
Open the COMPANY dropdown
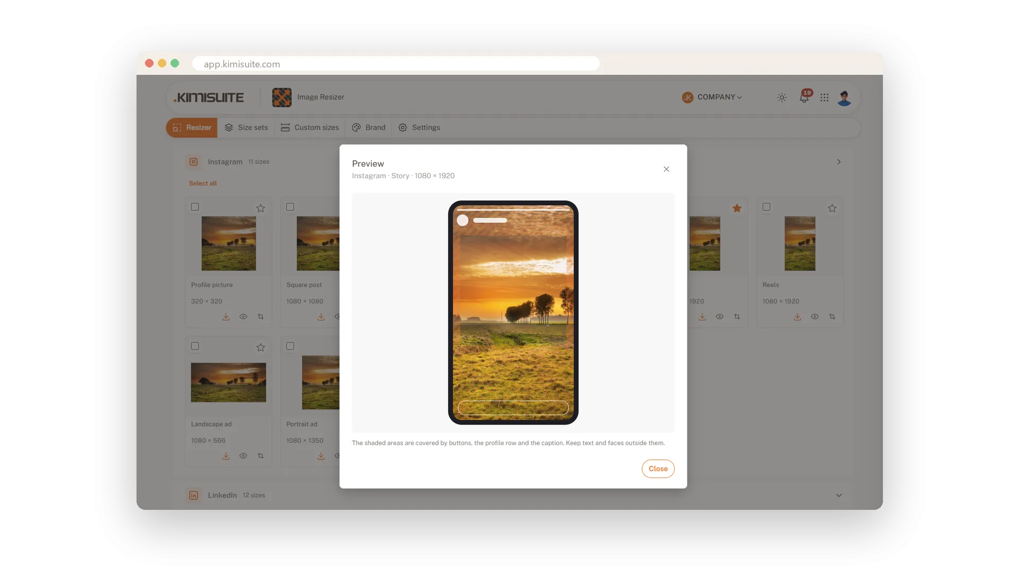pos(712,97)
